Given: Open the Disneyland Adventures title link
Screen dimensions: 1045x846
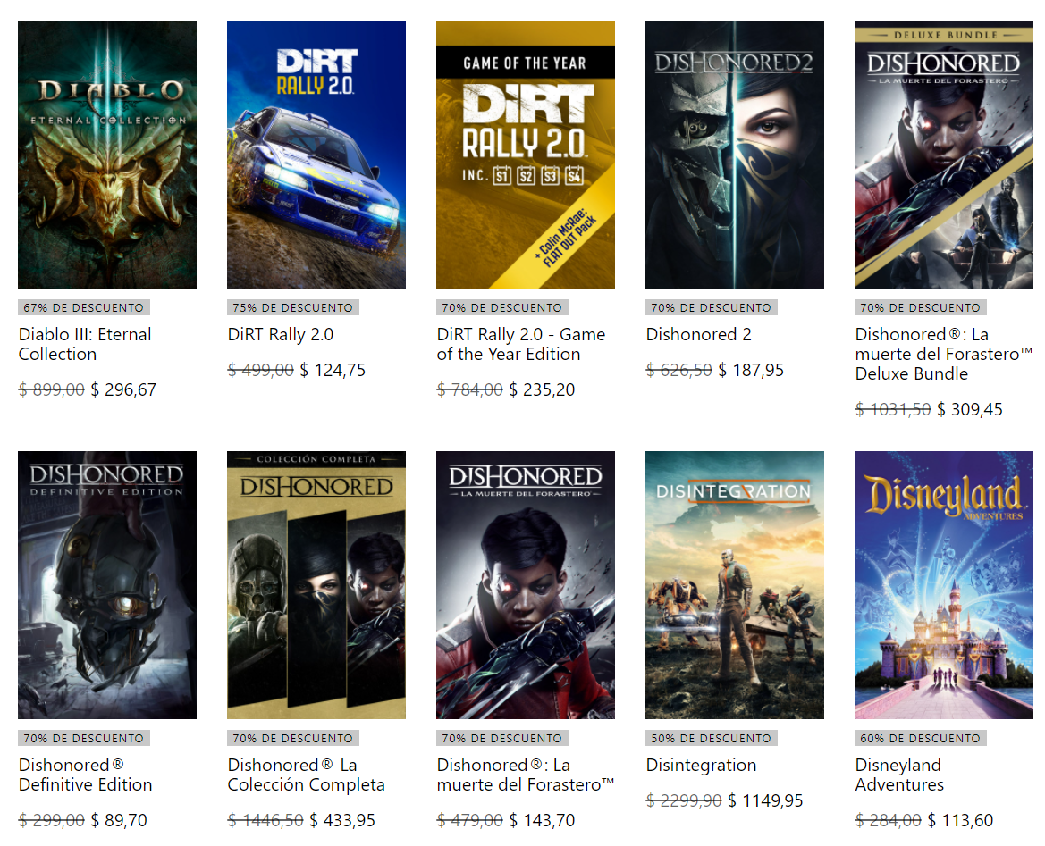Looking at the screenshot, I should click(899, 775).
